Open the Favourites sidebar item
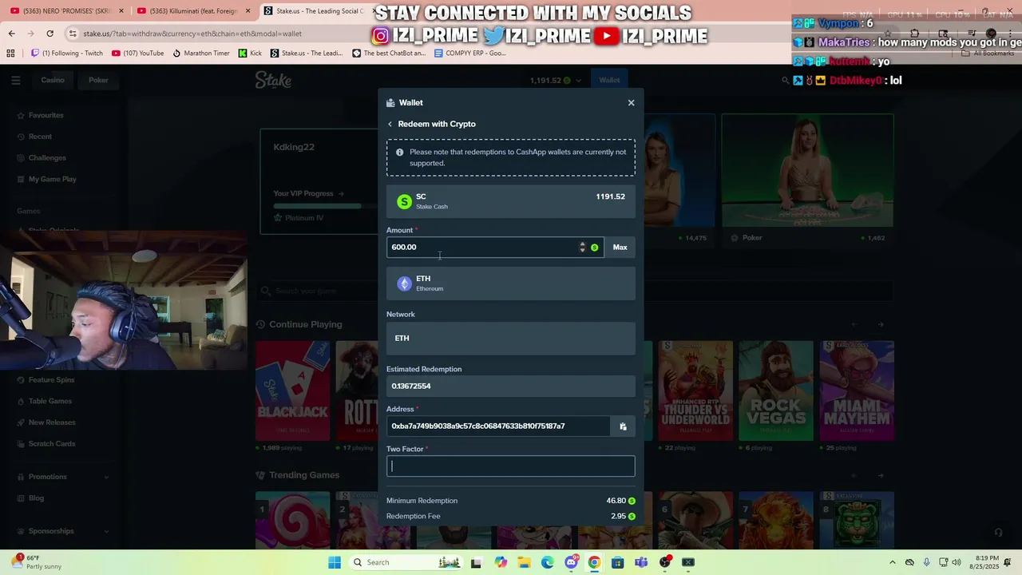1022x575 pixels. (x=46, y=115)
